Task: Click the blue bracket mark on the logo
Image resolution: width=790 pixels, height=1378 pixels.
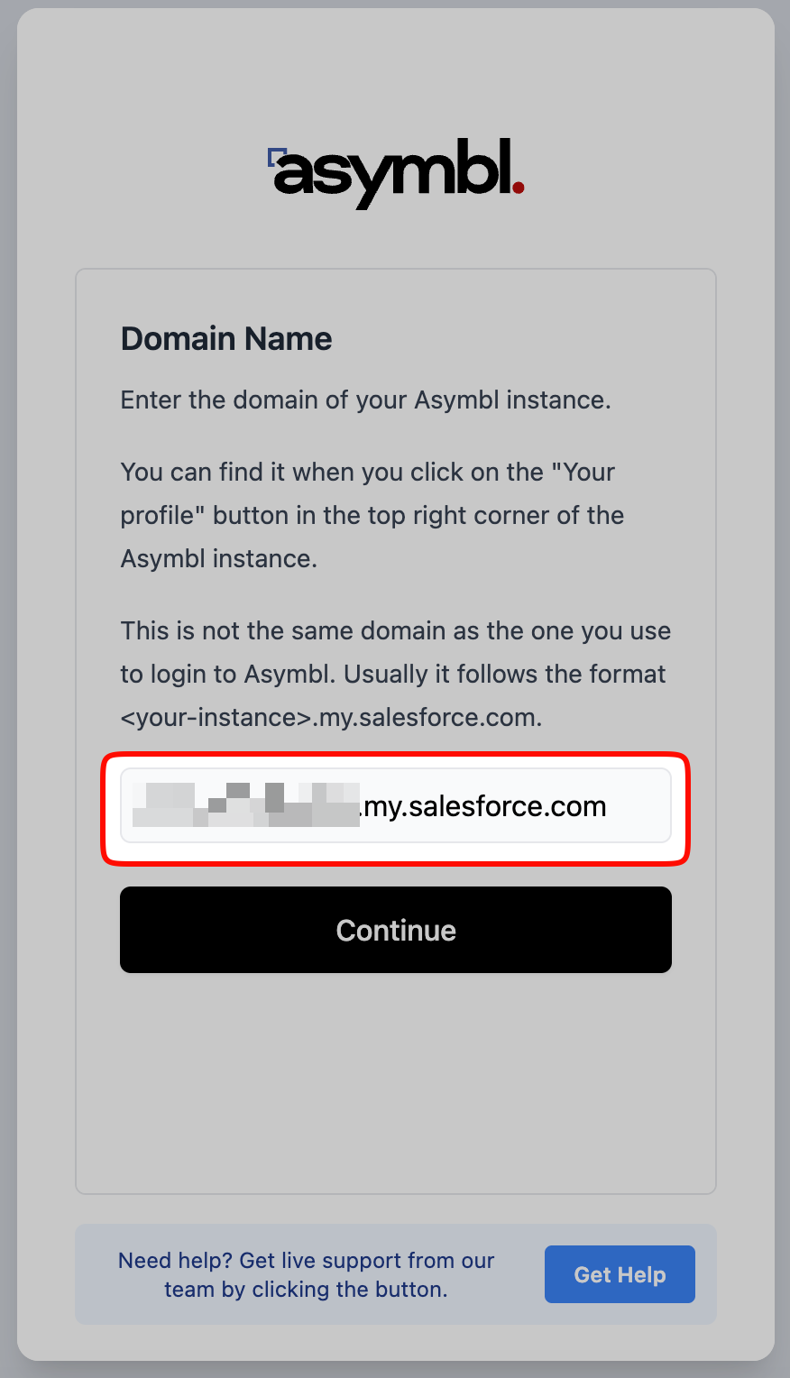Action: pos(275,157)
